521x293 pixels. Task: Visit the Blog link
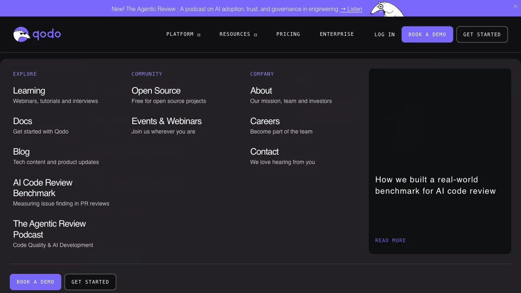(21, 152)
